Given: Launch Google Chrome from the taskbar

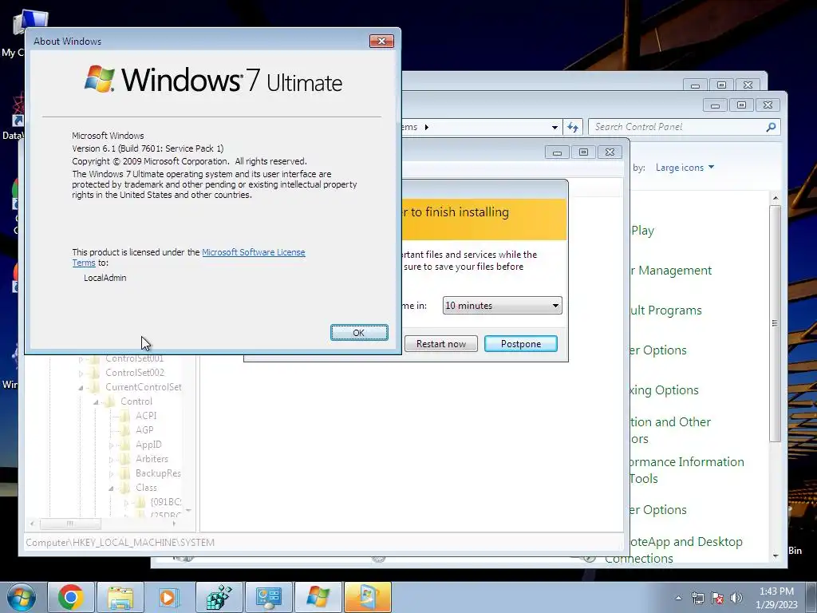Looking at the screenshot, I should coord(71,597).
